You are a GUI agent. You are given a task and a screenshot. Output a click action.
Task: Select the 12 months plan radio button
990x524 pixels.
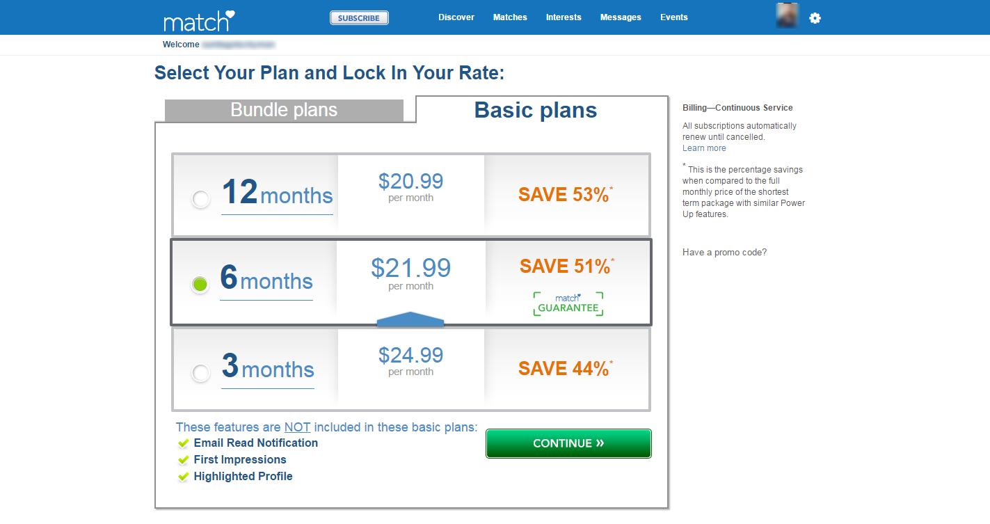pyautogui.click(x=201, y=199)
